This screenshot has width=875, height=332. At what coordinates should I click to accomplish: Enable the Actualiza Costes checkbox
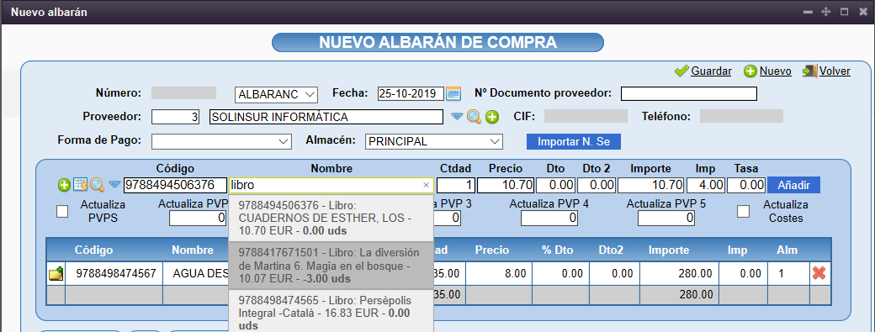(743, 211)
